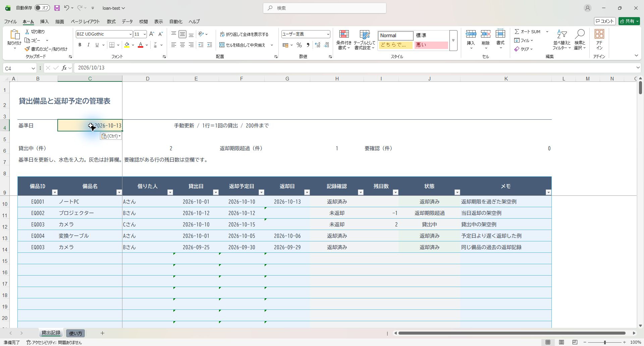Click the increase font size icon
644x346 pixels.
point(152,34)
